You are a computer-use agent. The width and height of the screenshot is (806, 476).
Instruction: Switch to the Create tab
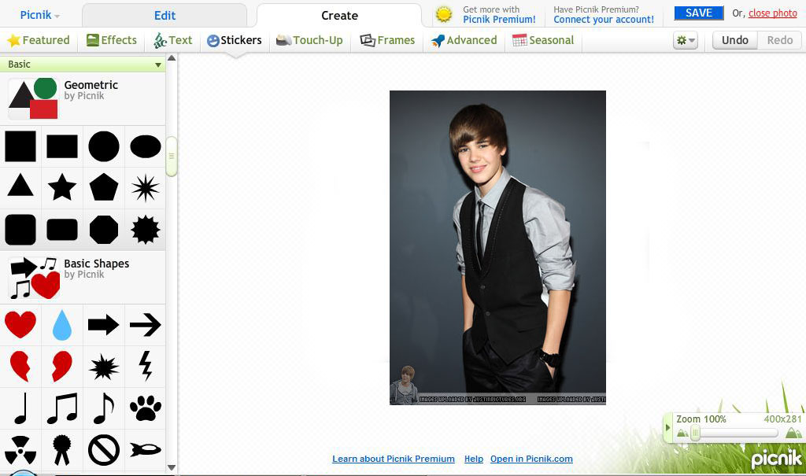pos(339,14)
